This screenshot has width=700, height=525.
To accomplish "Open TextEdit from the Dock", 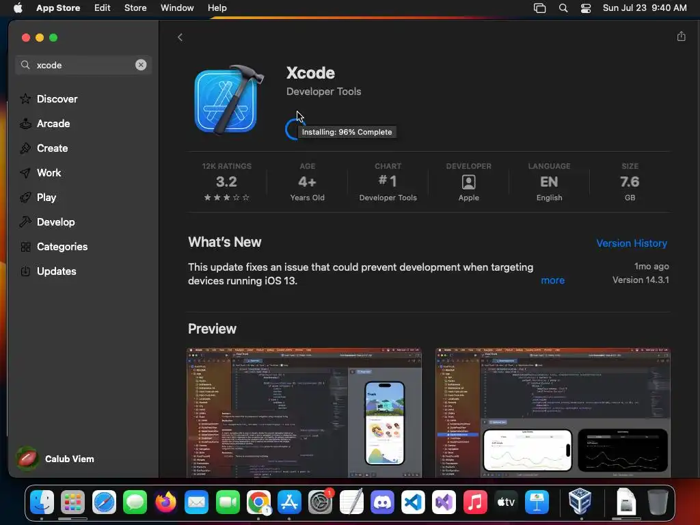I will pyautogui.click(x=351, y=502).
